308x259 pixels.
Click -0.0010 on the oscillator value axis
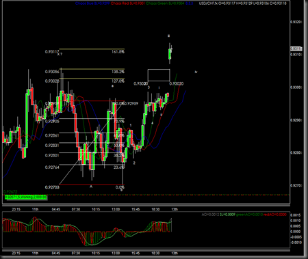[296, 243]
